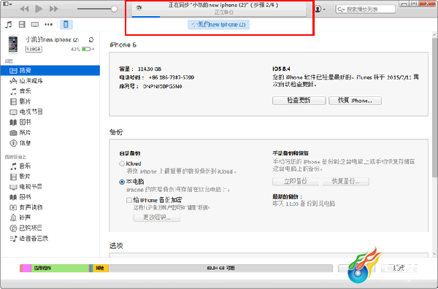This screenshot has height=289, width=438.
Task: Select the iPhone device icon in toolbar
Action: [66, 25]
